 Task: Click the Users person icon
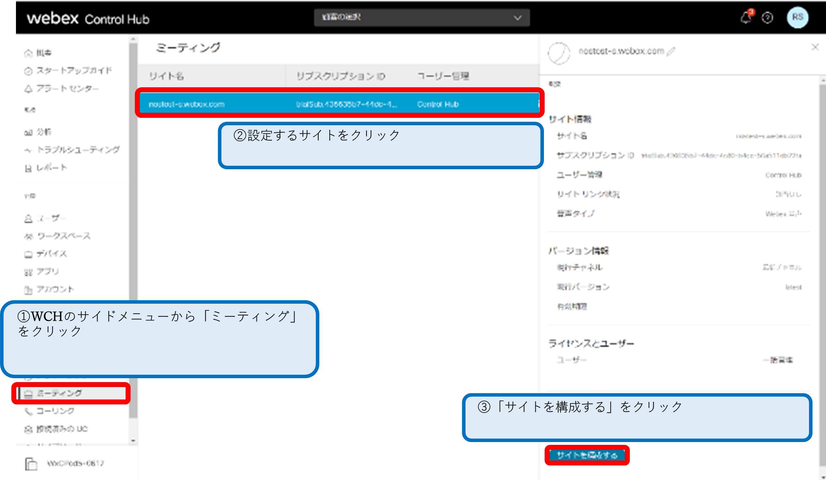coord(28,219)
